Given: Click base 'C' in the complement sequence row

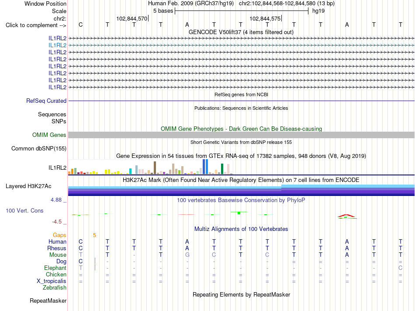Looking at the screenshot, I should [x=81, y=24].
